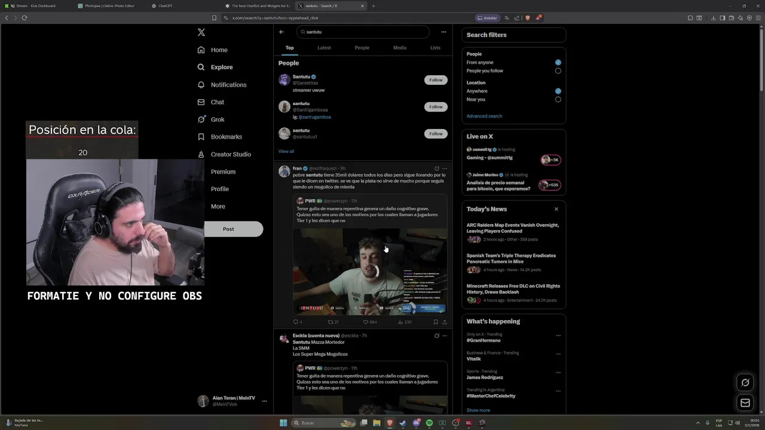The width and height of the screenshot is (765, 430).
Task: Close Today's News panel
Action: coord(556,209)
